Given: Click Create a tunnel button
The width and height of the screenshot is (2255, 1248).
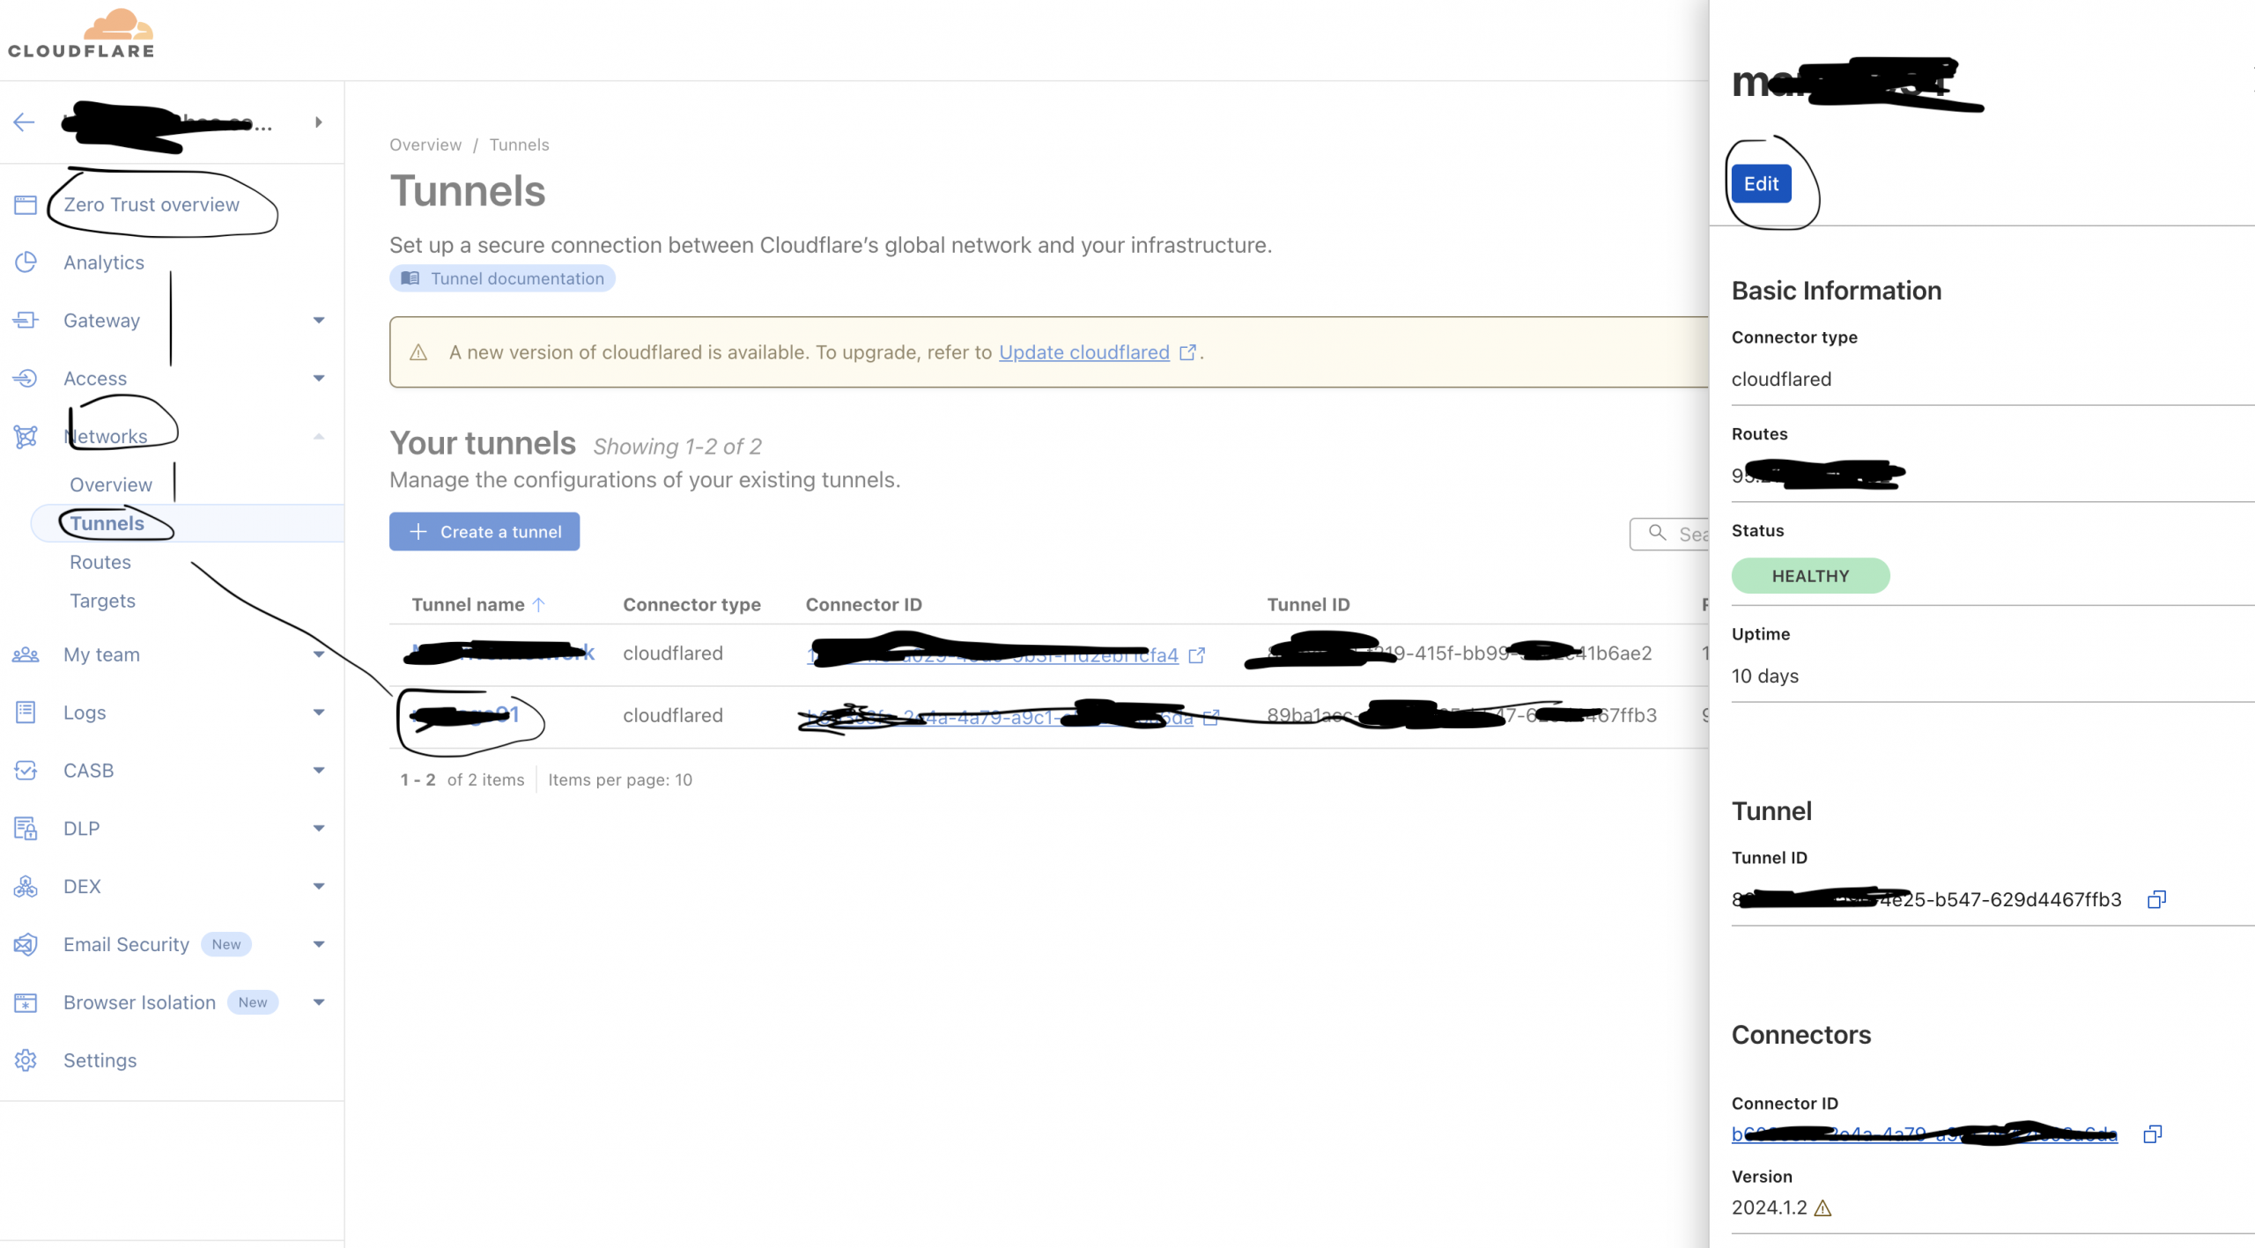Looking at the screenshot, I should (x=484, y=532).
